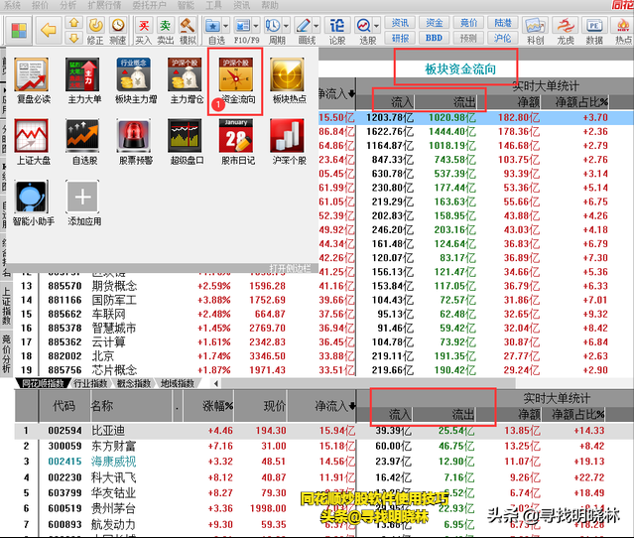The height and width of the screenshot is (538, 634).
Task: Open 论股 discussion icon
Action: [336, 31]
